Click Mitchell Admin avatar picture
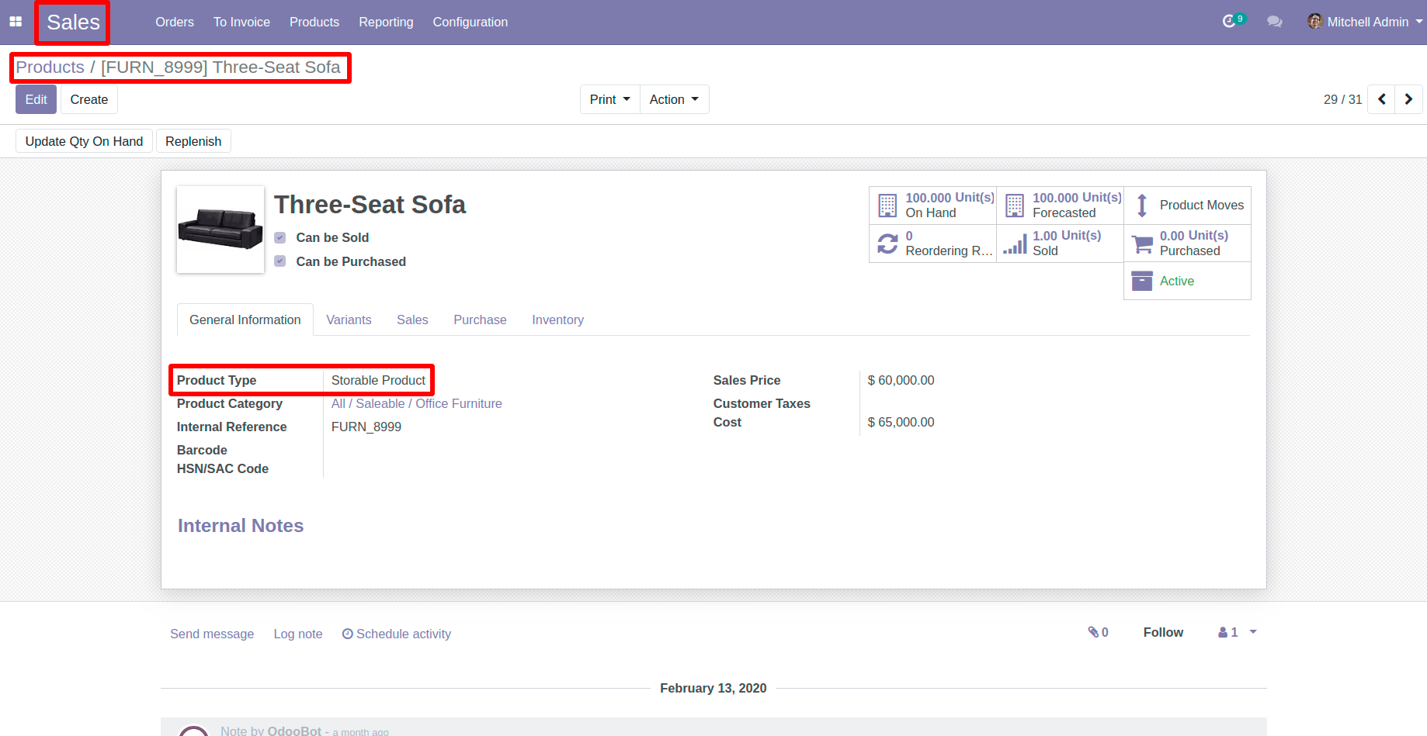This screenshot has height=736, width=1427. point(1314,22)
